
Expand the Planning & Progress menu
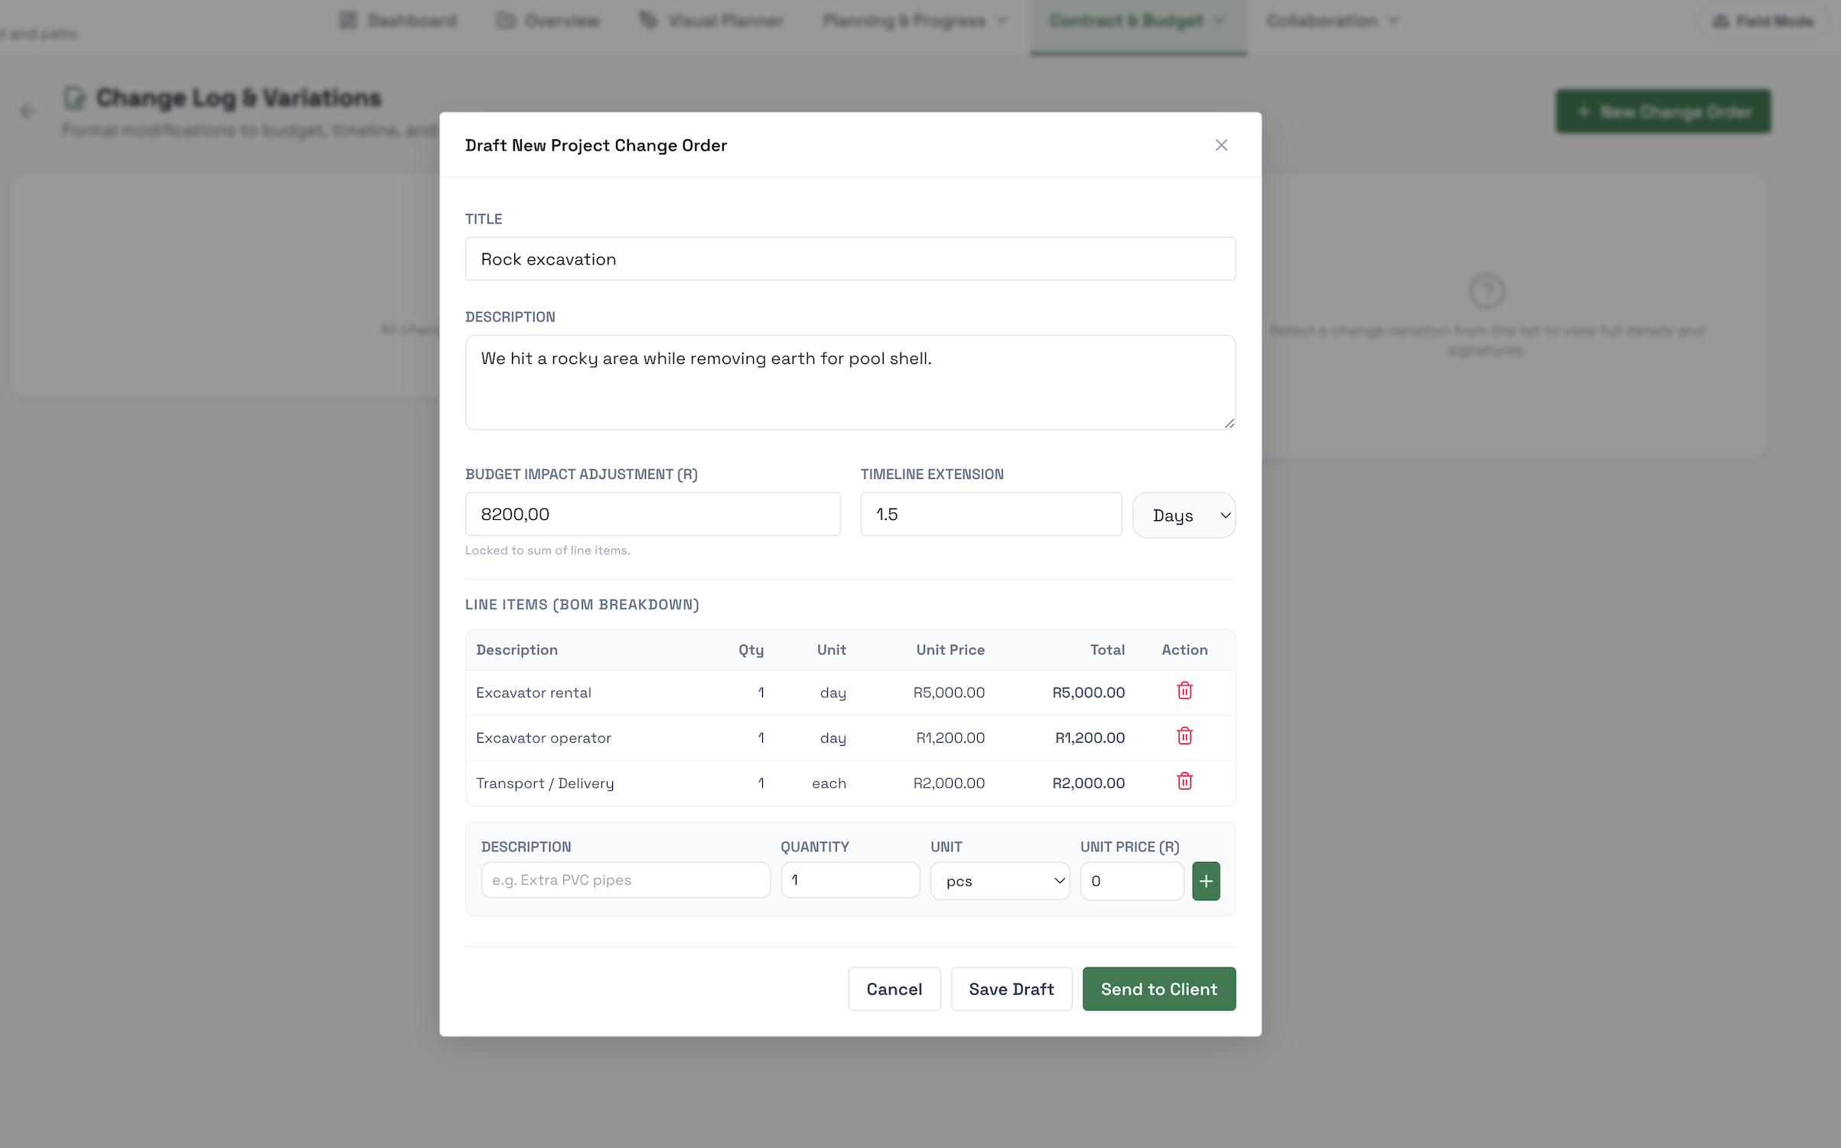pos(915,21)
